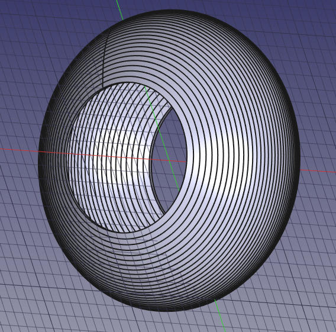
Task: Click the red X axis left of torus
Action: coord(20,150)
